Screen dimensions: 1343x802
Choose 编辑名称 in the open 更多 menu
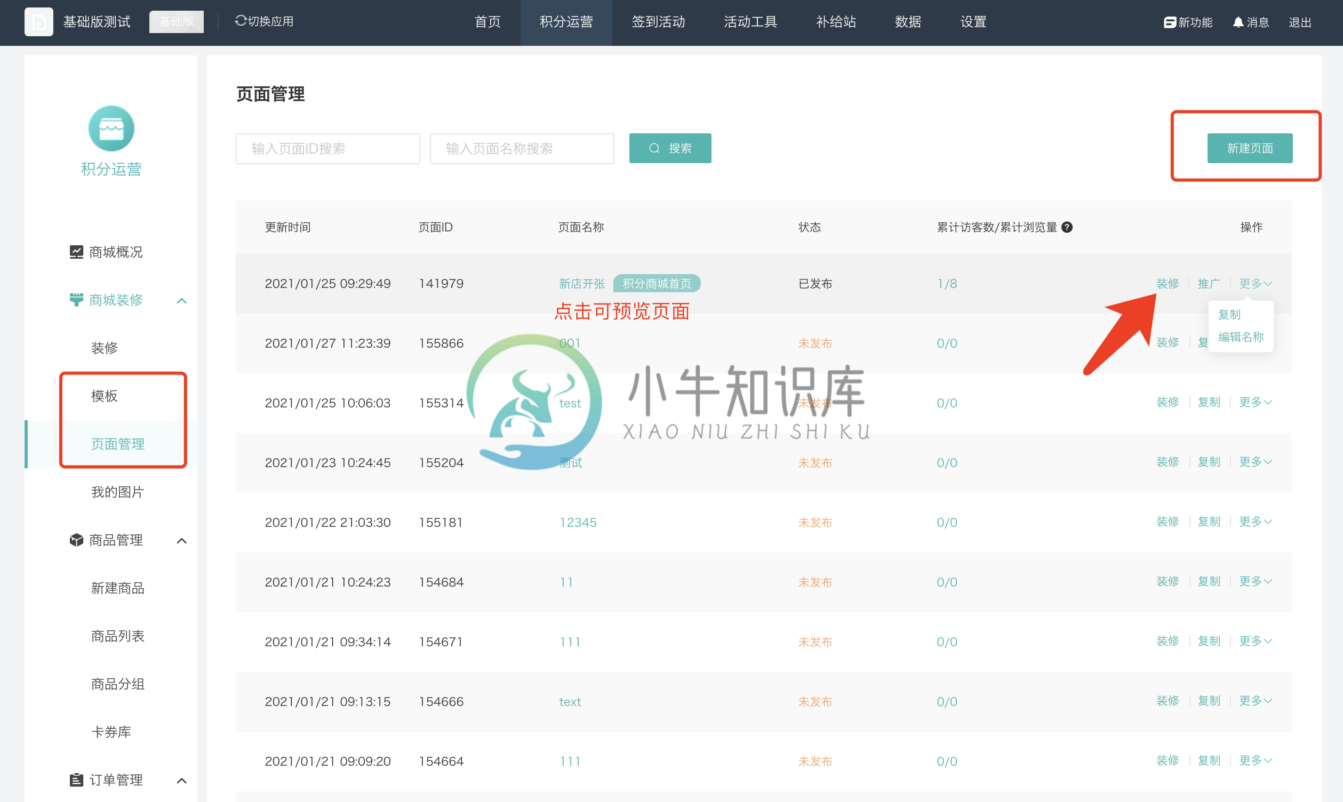pos(1241,336)
